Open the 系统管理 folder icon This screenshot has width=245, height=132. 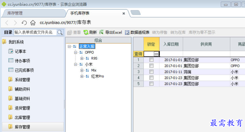click(11, 79)
